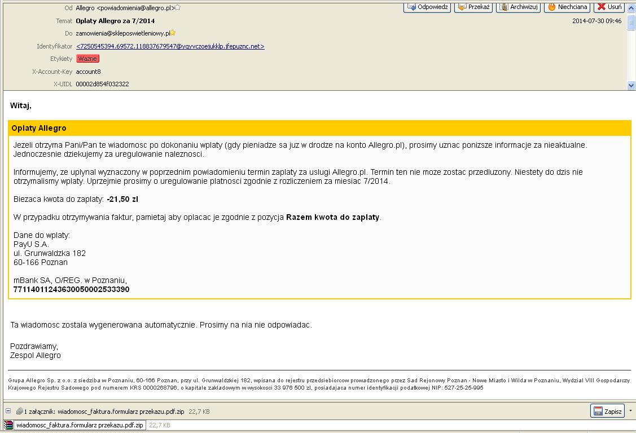636x433 pixels.
Task: Click the X-Account-Key value account8
Action: coord(88,72)
